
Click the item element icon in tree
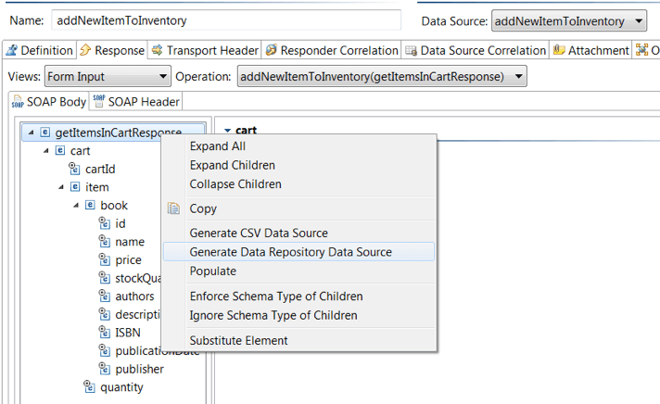point(75,186)
